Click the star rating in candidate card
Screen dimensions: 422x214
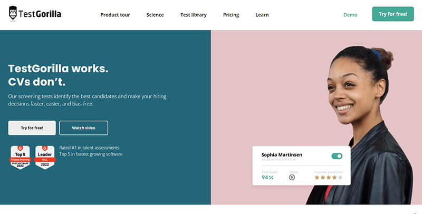pyautogui.click(x=329, y=178)
